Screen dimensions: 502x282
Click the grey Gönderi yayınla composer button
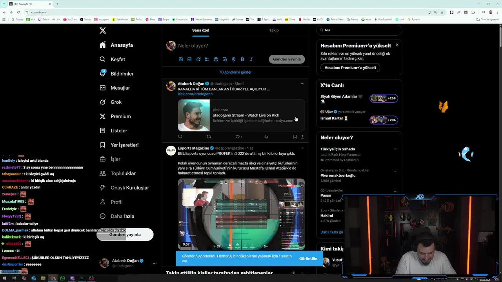pos(287,59)
